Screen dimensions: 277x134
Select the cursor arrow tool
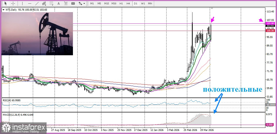click(x=6, y=4)
